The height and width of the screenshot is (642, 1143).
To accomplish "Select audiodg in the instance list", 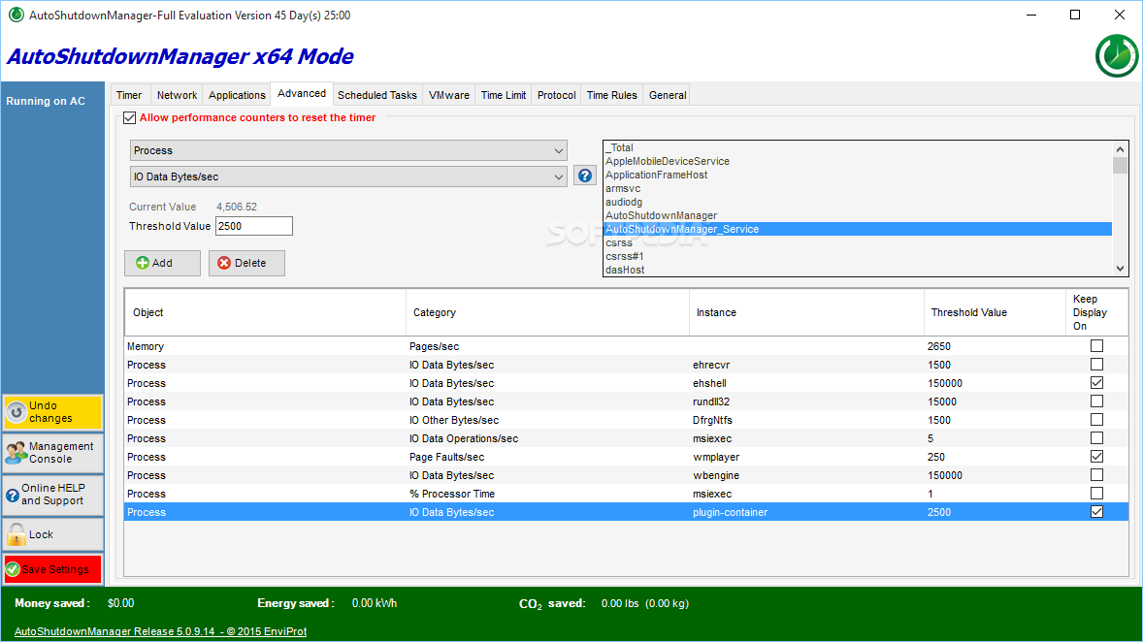I will point(858,202).
